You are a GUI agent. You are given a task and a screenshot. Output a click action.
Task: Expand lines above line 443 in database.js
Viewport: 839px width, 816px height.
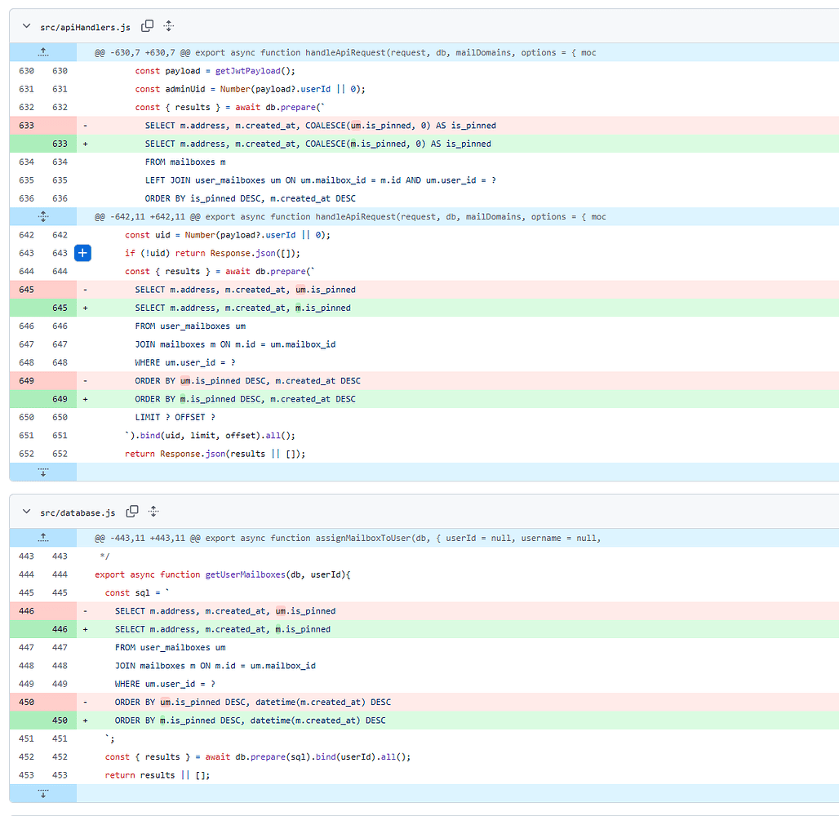43,538
